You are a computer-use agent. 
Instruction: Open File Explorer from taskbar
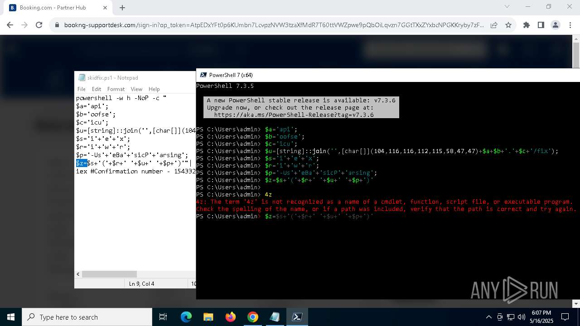208,317
